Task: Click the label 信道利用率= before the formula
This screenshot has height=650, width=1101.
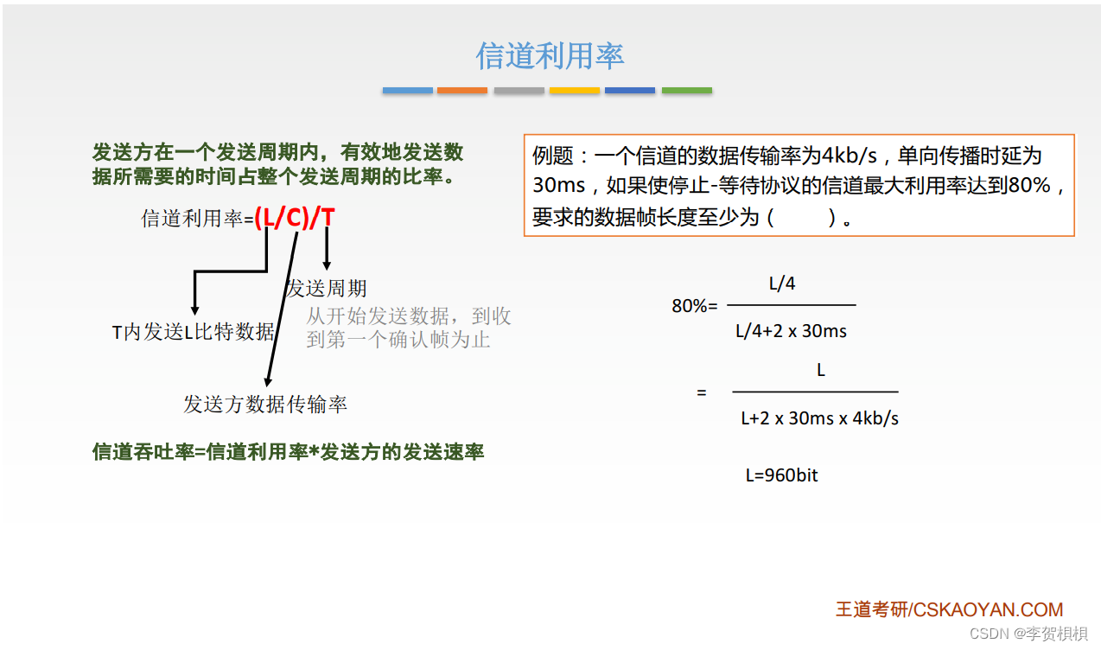Action: pos(198,219)
